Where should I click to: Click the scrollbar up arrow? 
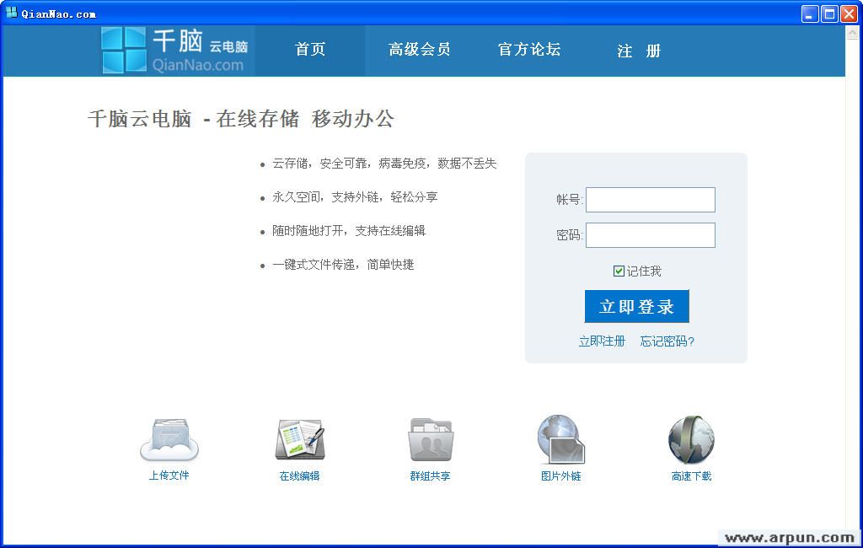point(852,33)
